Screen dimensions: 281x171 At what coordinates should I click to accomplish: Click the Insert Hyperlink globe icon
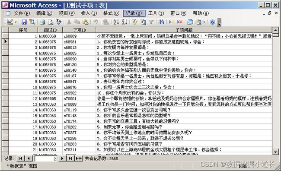click(106, 22)
